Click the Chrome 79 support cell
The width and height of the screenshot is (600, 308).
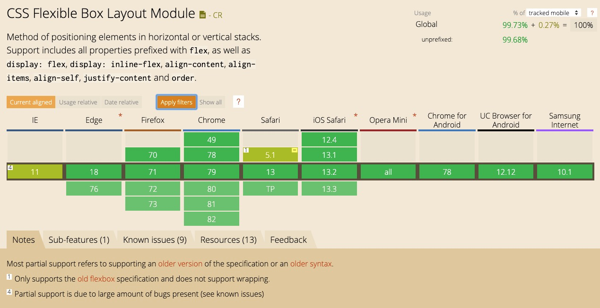[211, 172]
